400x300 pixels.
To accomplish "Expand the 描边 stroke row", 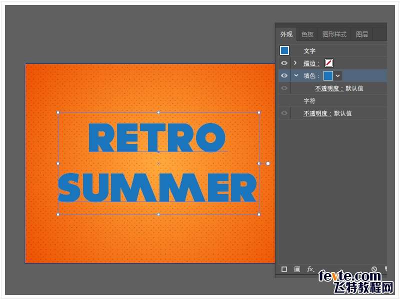I will [295, 63].
